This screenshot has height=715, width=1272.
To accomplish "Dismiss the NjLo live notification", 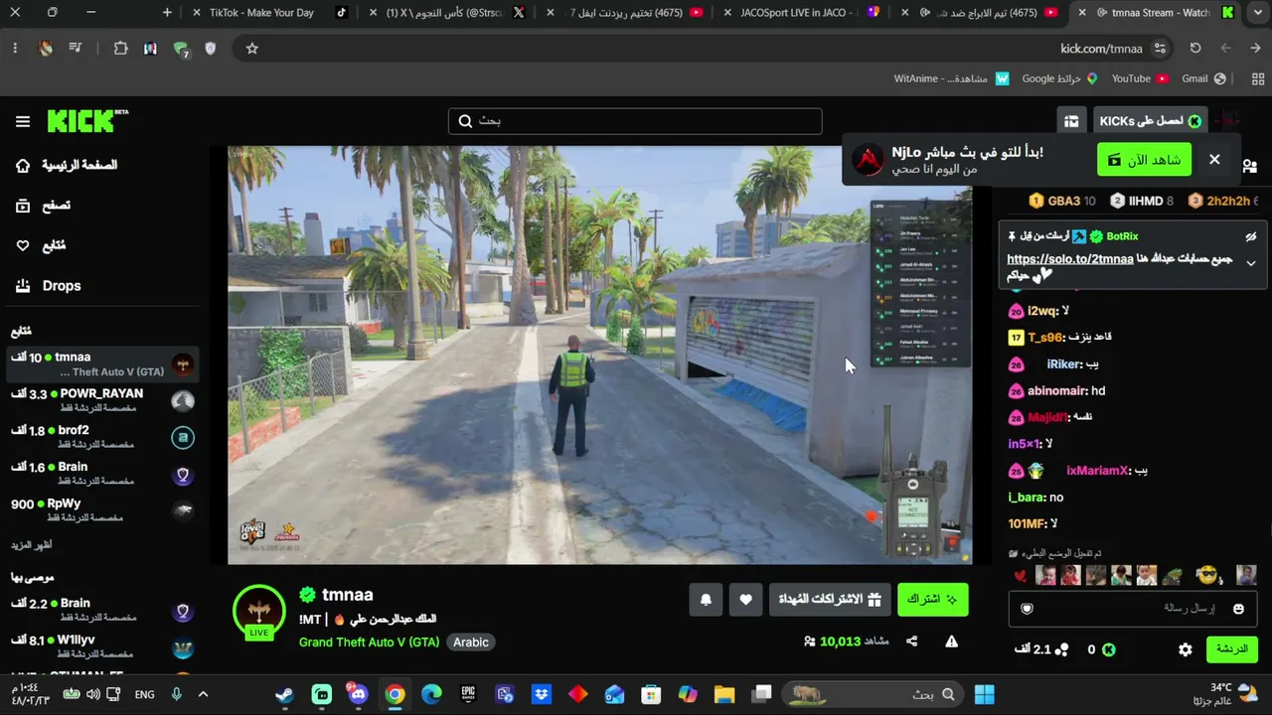I will pos(1214,160).
